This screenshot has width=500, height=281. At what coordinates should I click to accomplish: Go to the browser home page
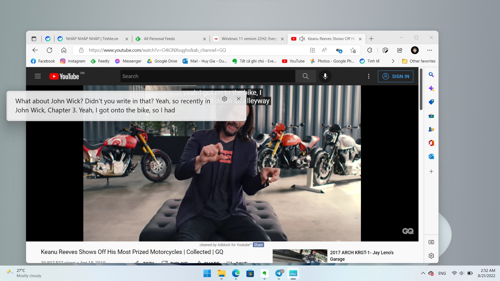coord(64,50)
